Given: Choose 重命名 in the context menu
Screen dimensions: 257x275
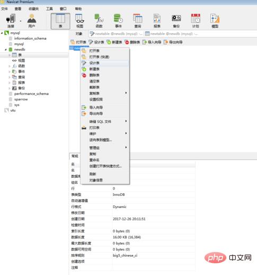Looking at the screenshot, I should tap(105, 160).
